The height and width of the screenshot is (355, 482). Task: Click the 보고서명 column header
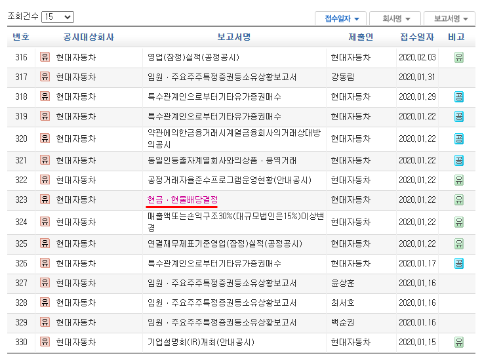click(x=234, y=37)
